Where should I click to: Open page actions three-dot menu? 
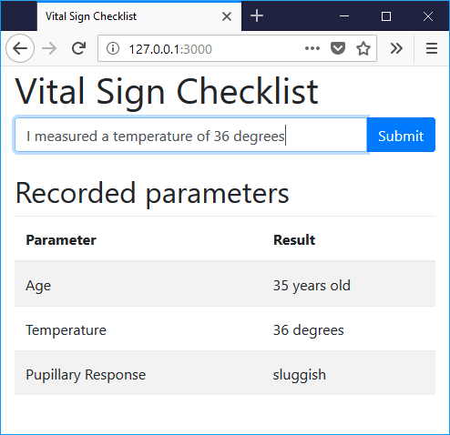click(x=312, y=48)
